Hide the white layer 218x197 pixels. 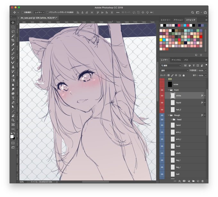[x=162, y=96]
